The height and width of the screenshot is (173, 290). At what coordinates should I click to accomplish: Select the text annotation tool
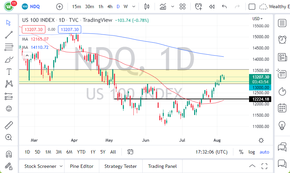point(9,71)
